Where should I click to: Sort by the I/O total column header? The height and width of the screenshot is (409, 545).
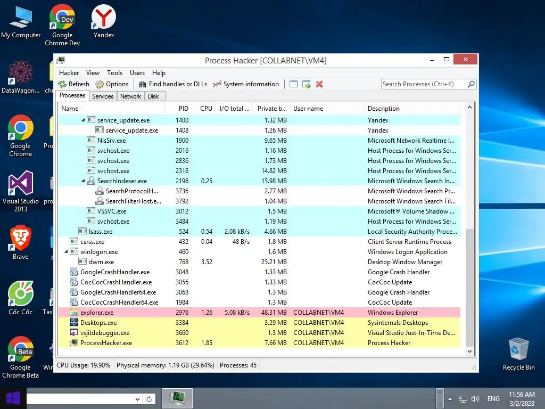(x=235, y=109)
